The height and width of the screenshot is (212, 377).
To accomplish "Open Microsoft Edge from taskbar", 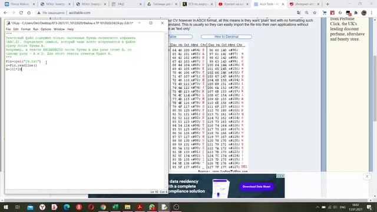I will pyautogui.click(x=67, y=207).
